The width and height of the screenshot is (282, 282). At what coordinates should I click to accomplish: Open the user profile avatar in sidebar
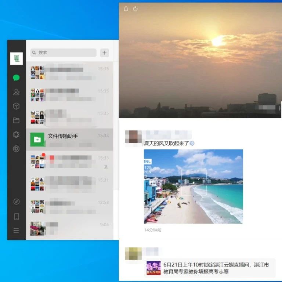tap(17, 58)
